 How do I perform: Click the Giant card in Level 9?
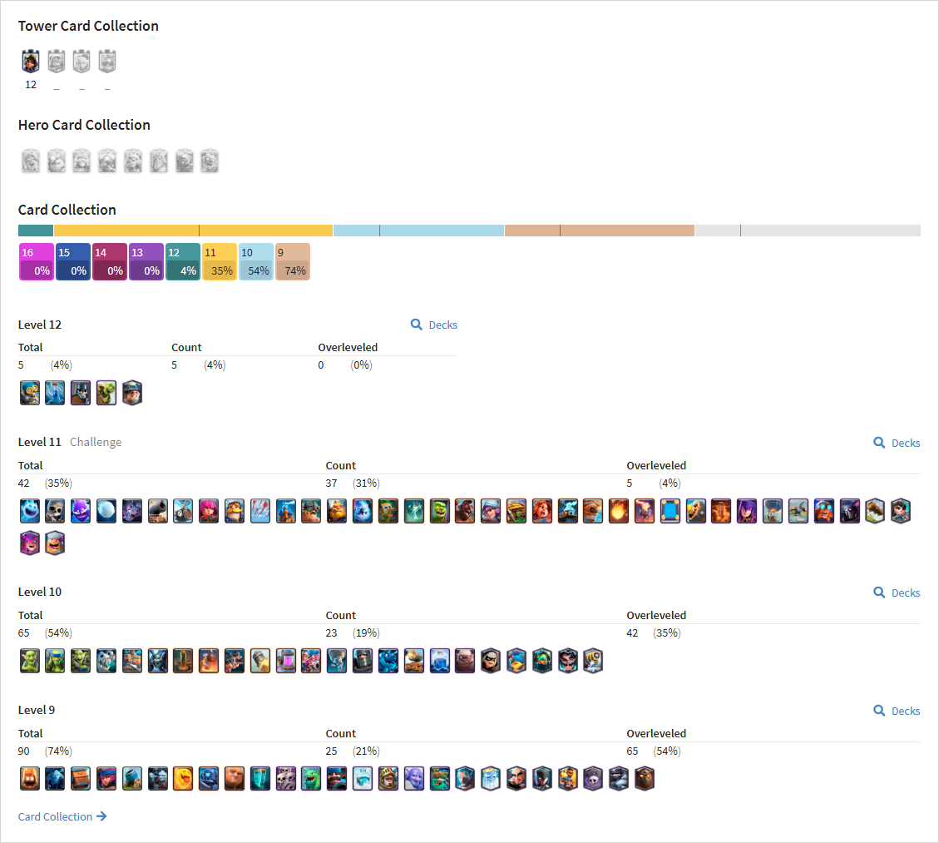[235, 778]
